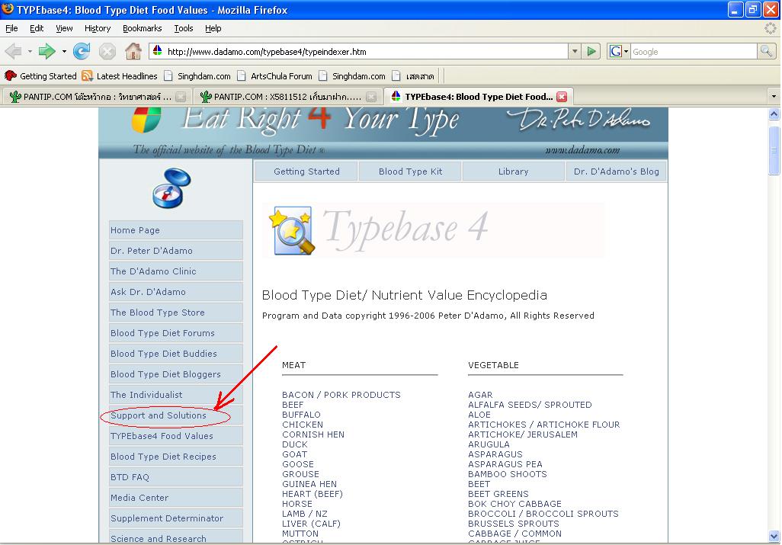Screen dimensions: 782x545
Task: Click the BACON / PORK PRODUCTS food link
Action: tap(341, 395)
